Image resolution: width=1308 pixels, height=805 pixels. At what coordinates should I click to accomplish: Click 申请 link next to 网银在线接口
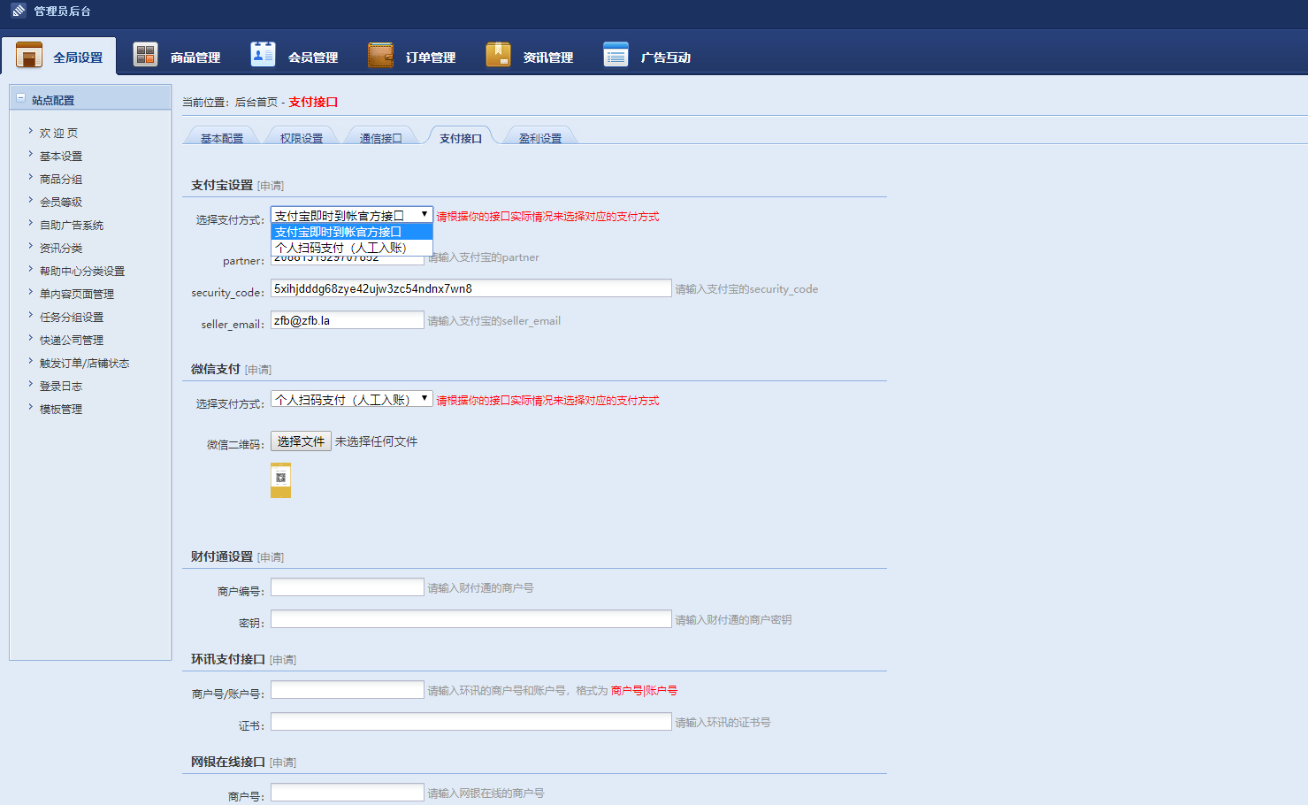(x=283, y=763)
